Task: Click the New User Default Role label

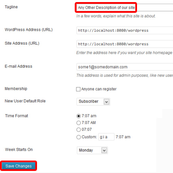Action: pyautogui.click(x=25, y=101)
